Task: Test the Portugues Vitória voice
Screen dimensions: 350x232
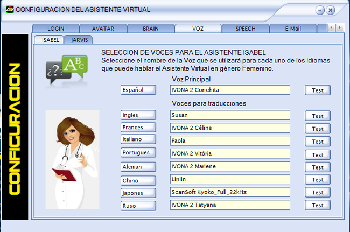Action: point(318,155)
